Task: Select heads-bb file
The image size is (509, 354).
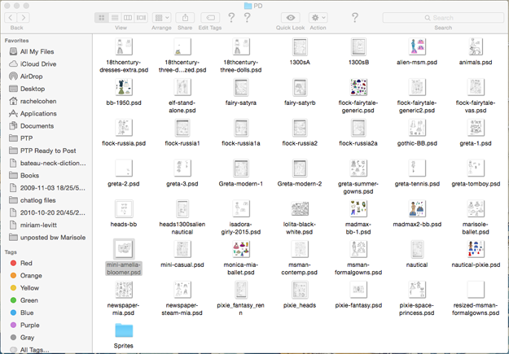Action: [x=124, y=213]
